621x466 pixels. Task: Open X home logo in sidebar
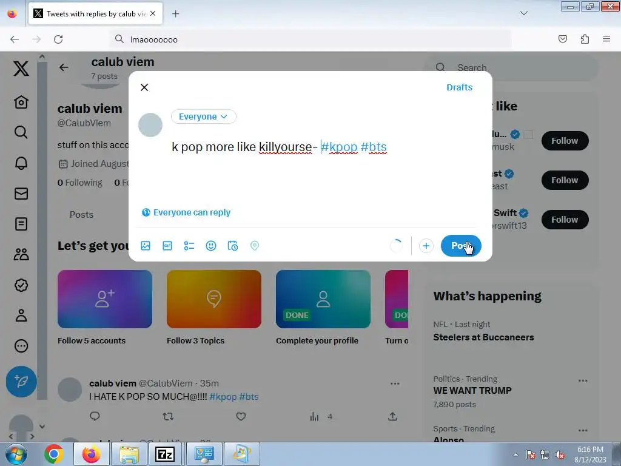tap(21, 69)
